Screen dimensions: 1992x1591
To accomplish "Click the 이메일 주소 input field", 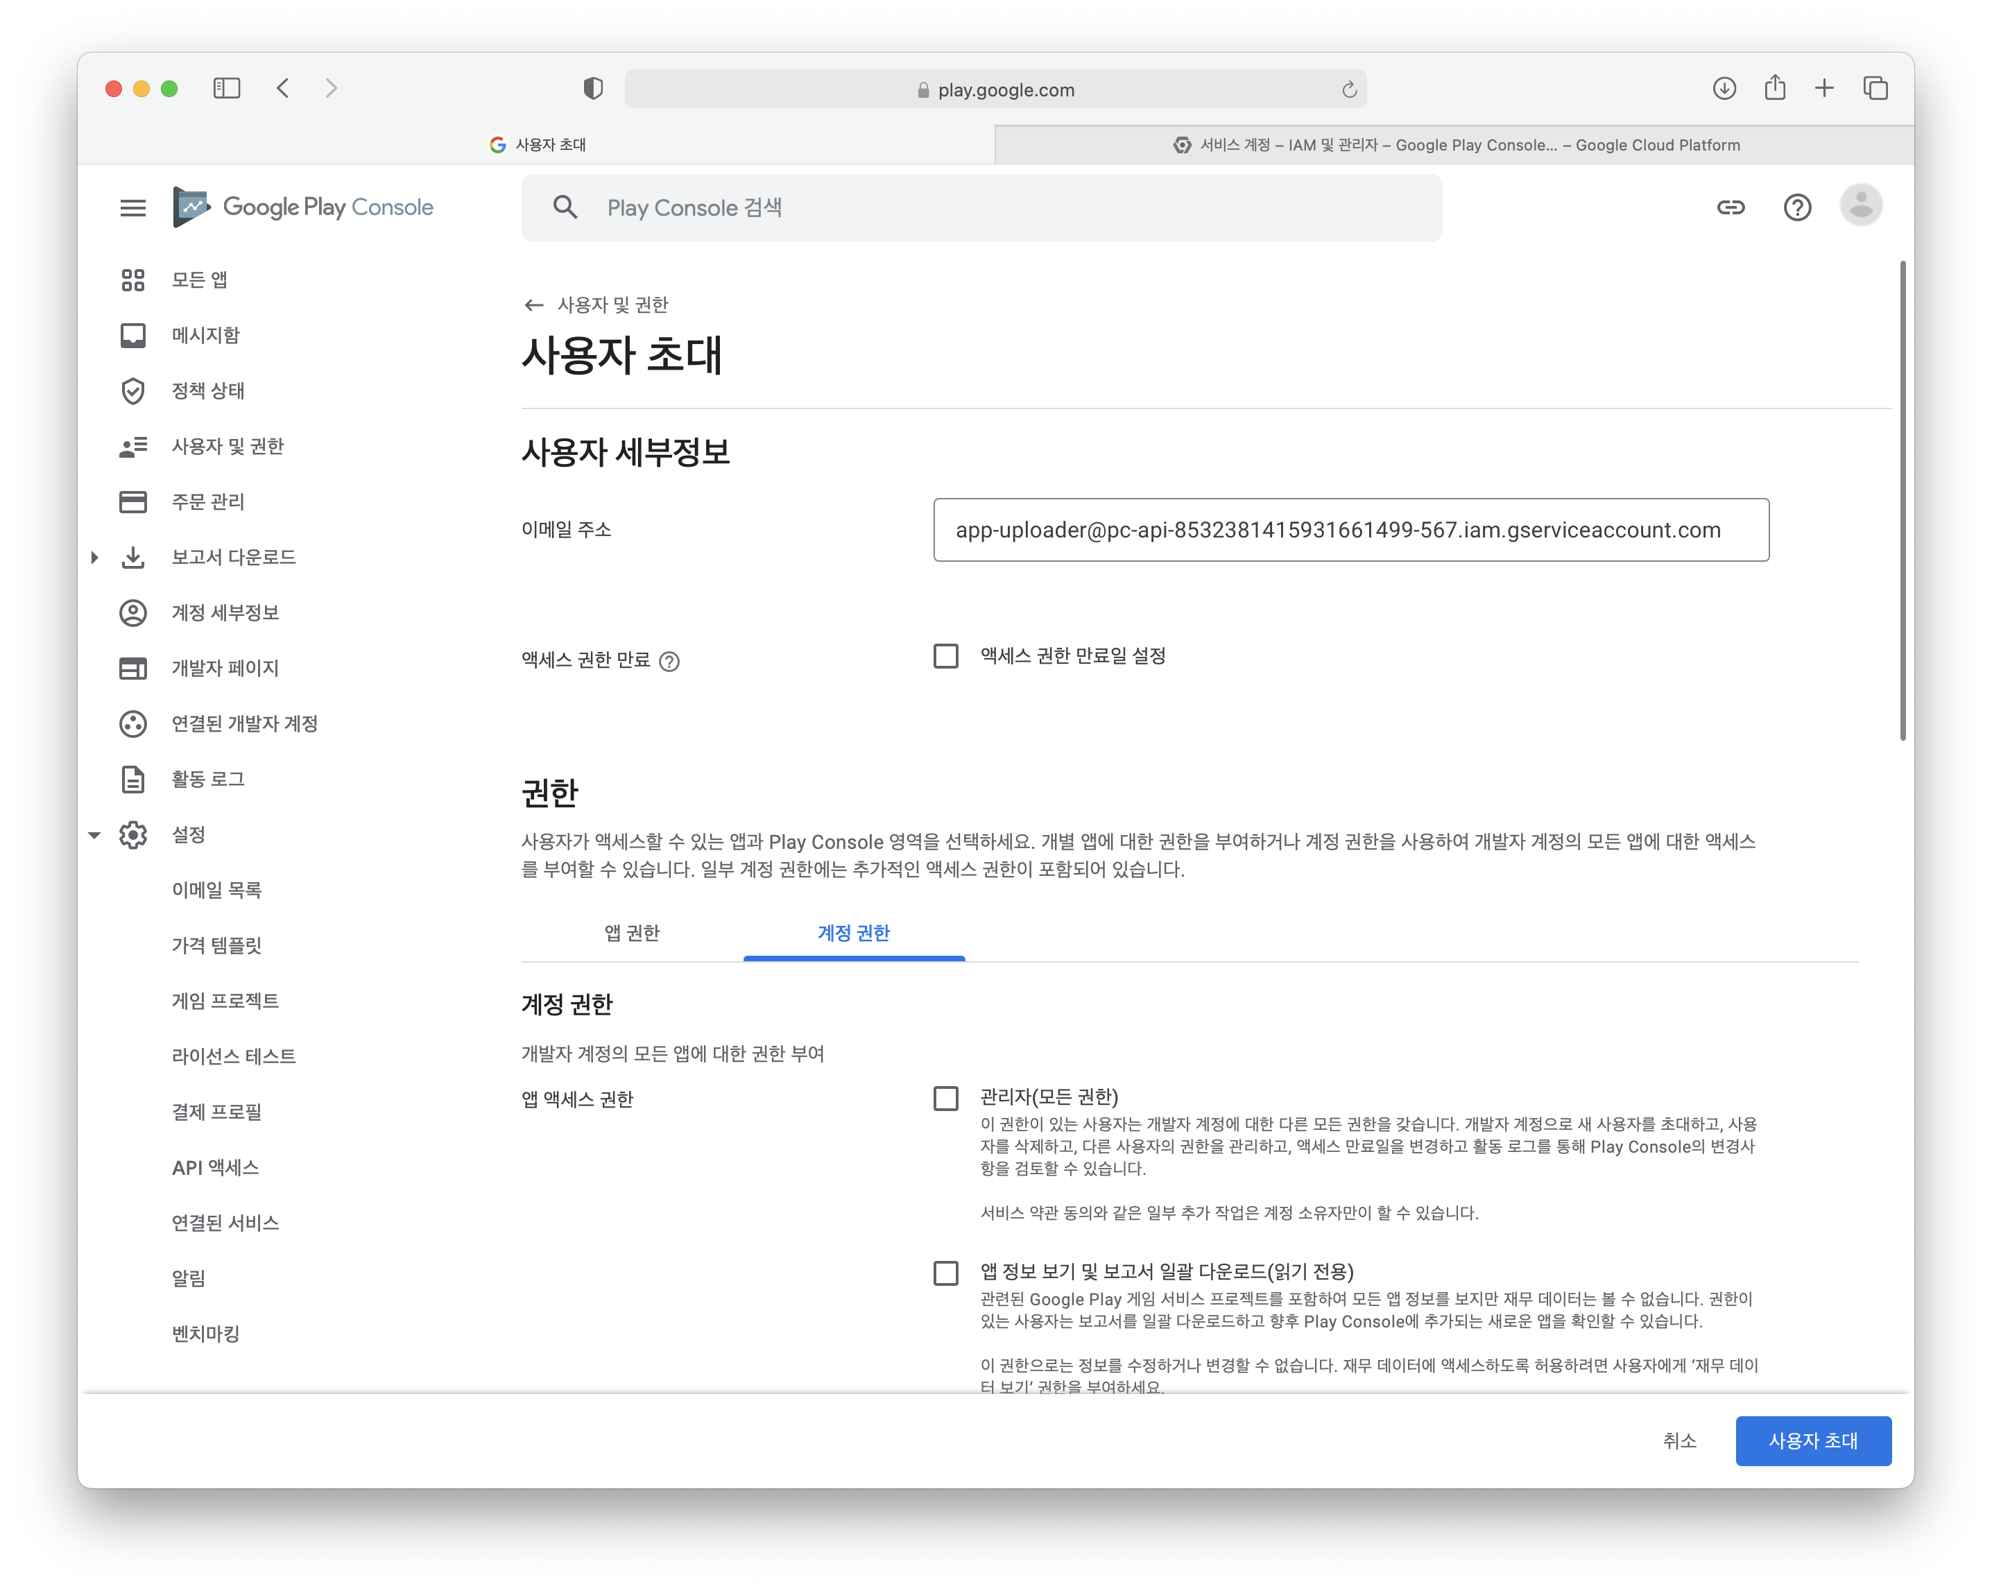I will (1351, 531).
